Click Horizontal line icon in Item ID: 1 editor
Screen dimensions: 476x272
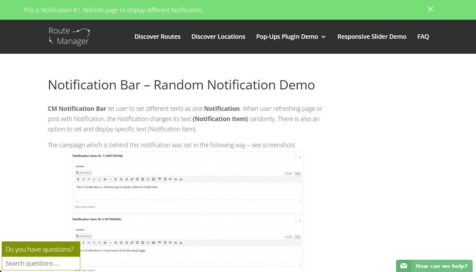pyautogui.click(x=111, y=179)
